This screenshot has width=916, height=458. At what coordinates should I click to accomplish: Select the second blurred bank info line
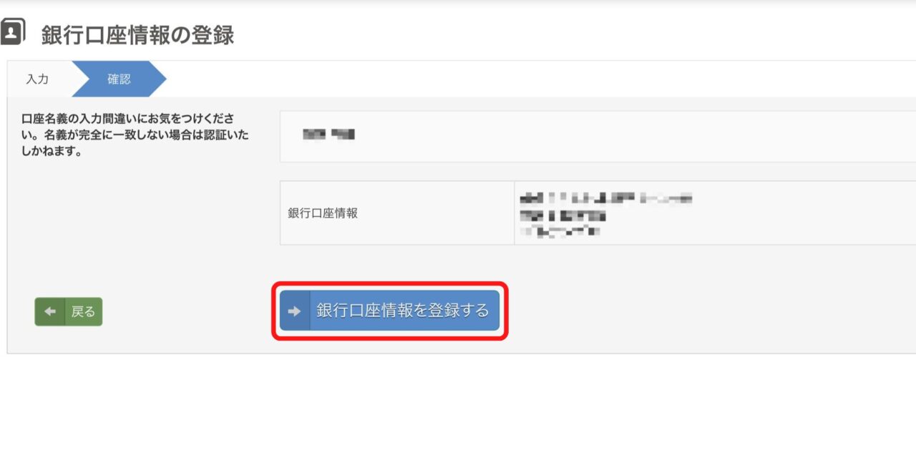[x=563, y=215]
